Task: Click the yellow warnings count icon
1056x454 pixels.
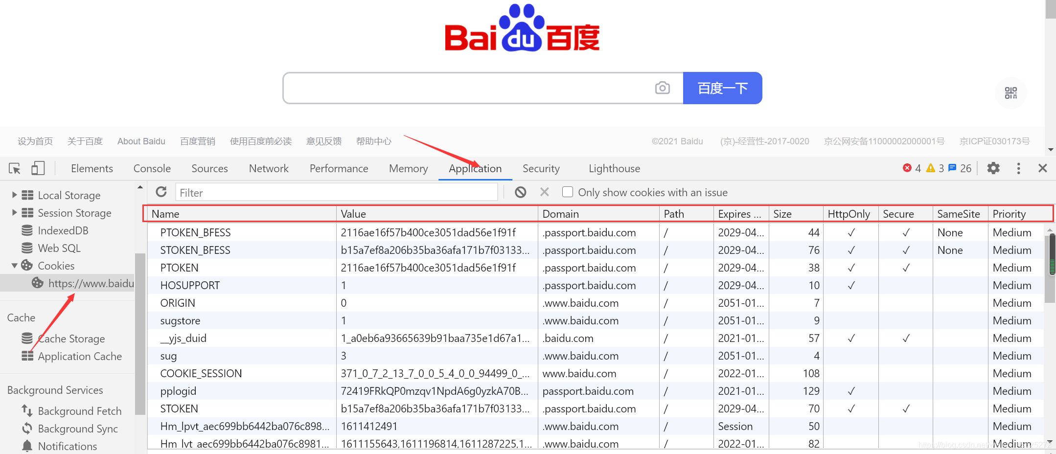Action: 931,168
